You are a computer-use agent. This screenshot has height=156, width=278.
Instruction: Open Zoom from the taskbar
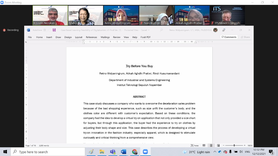(x=145, y=152)
